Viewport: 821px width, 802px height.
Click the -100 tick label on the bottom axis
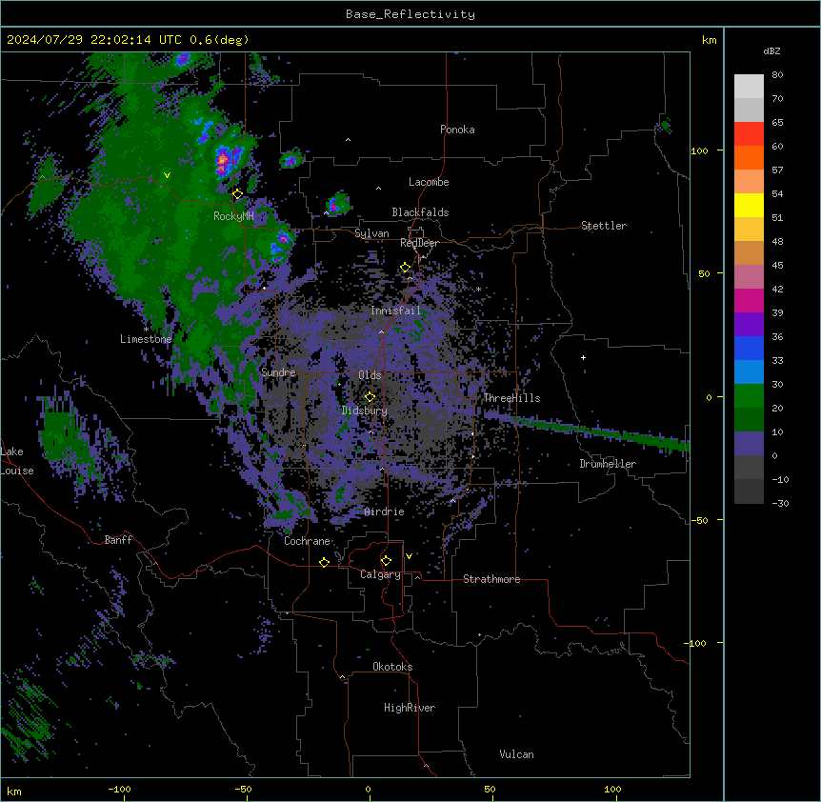[119, 789]
